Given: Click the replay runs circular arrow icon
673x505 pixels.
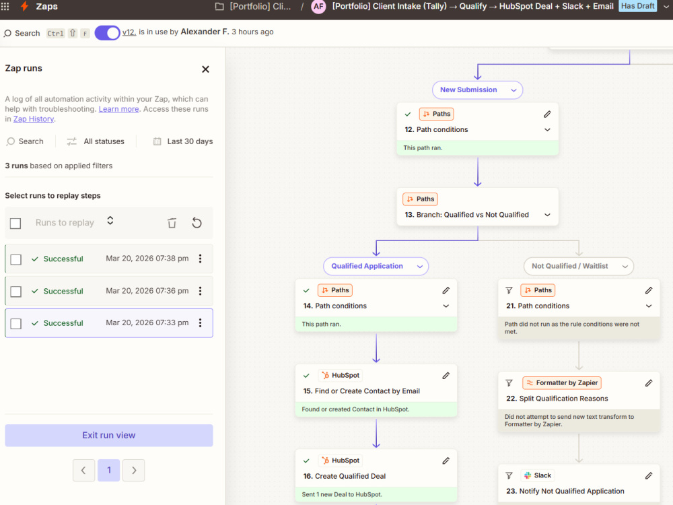Looking at the screenshot, I should click(x=197, y=223).
